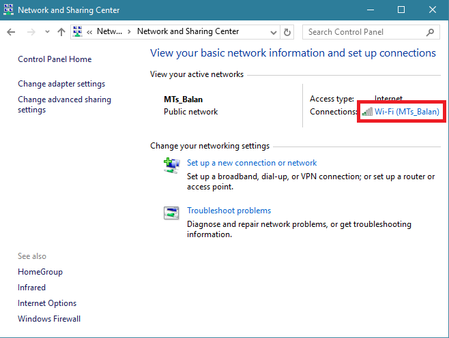The height and width of the screenshot is (338, 449).
Task: Click Set up a new connection or network
Action: coord(252,163)
